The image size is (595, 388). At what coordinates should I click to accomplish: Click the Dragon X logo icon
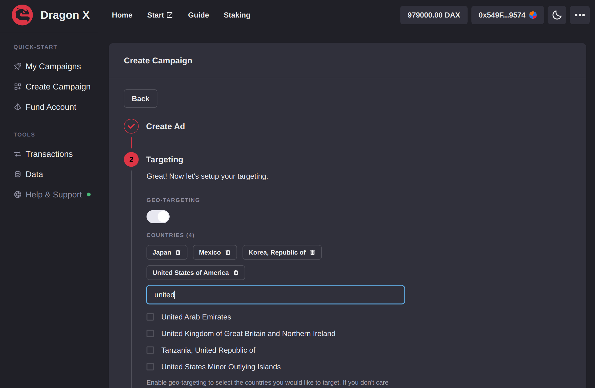22,15
